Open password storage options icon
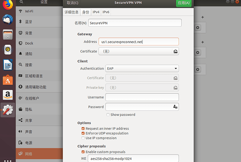 click(x=175, y=107)
